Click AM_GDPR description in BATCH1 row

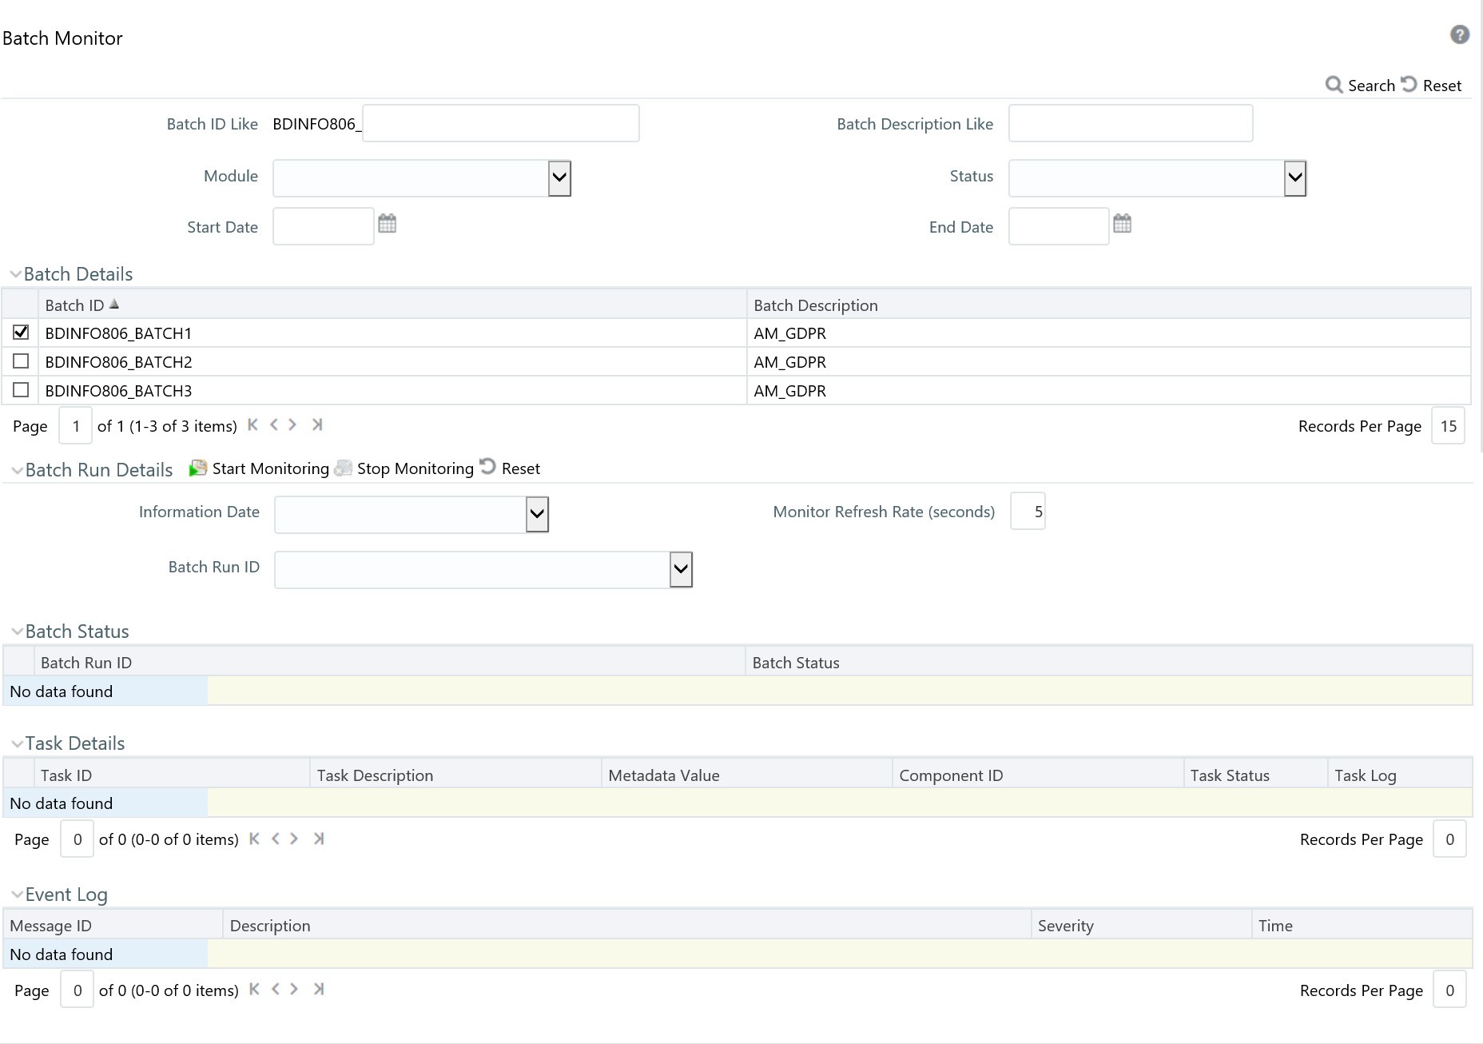point(789,333)
